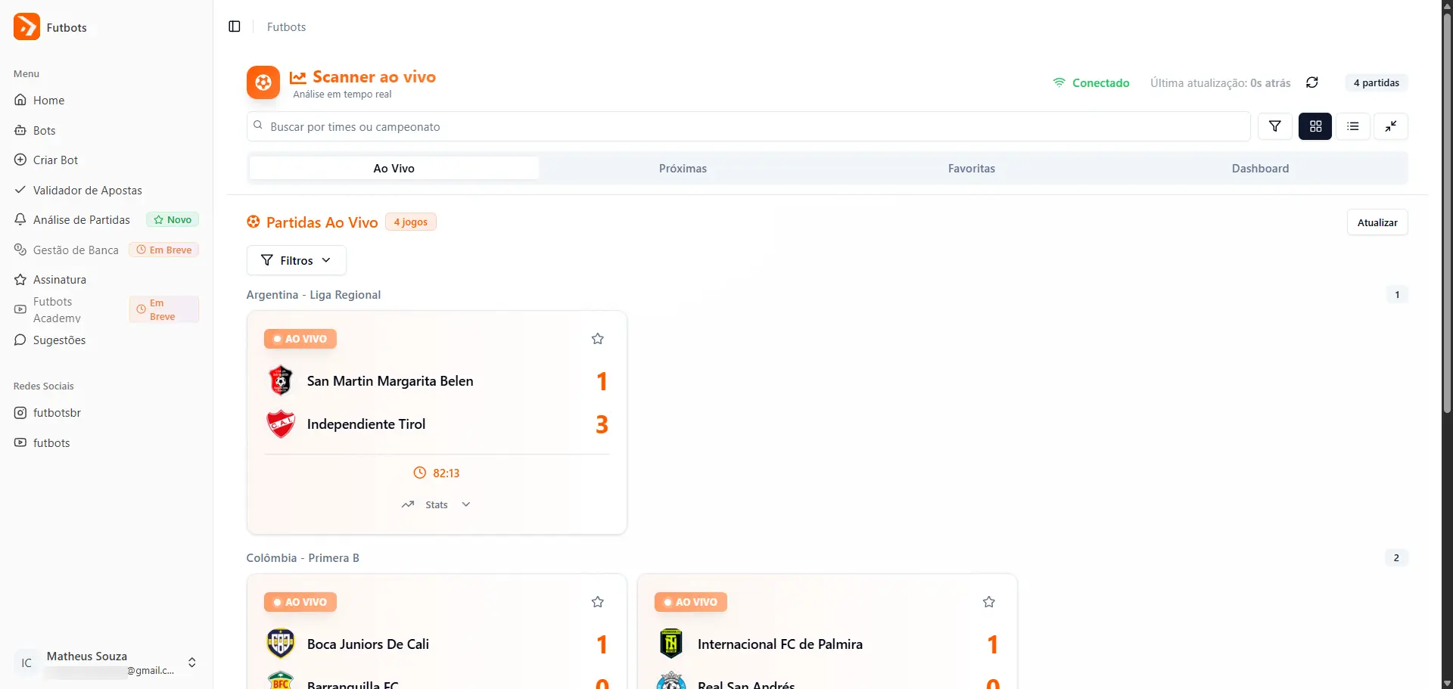Focus the team or championship search field
The width and height of the screenshot is (1453, 689).
click(748, 126)
